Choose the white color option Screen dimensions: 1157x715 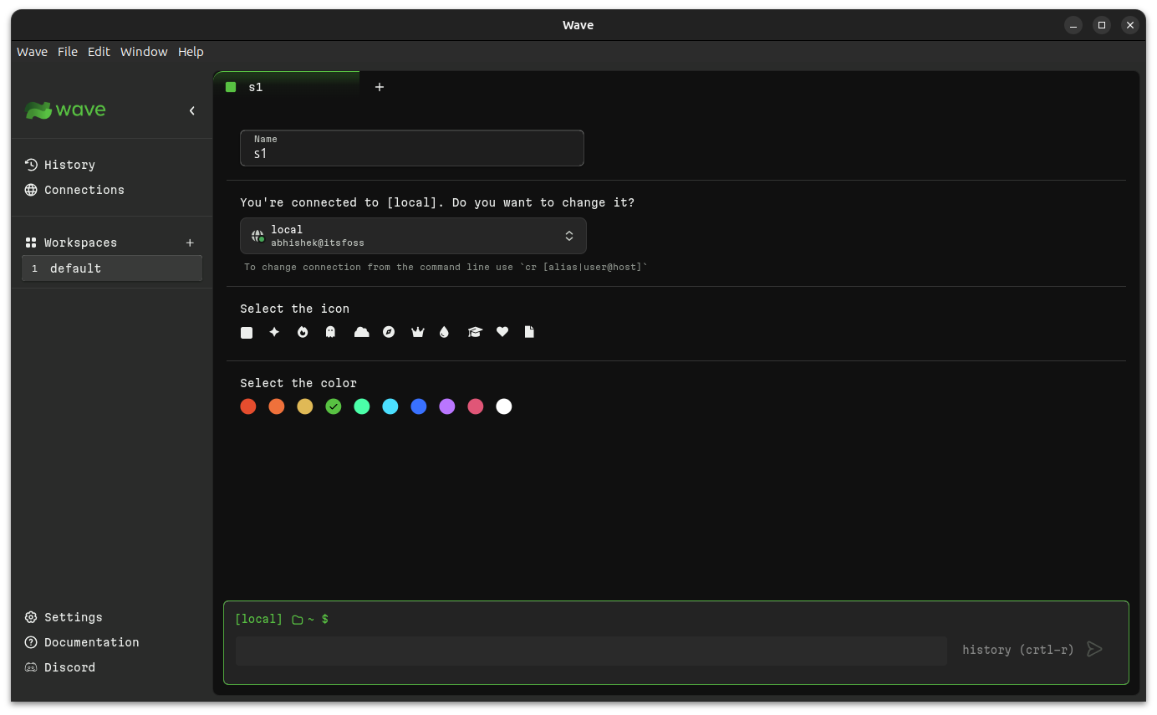pos(504,406)
